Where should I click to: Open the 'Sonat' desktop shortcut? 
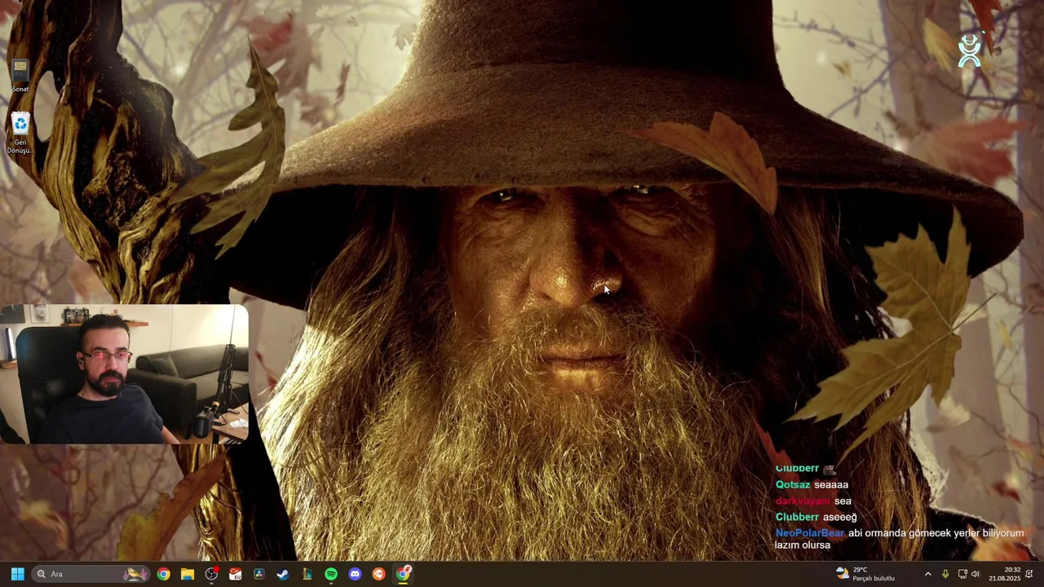(20, 76)
